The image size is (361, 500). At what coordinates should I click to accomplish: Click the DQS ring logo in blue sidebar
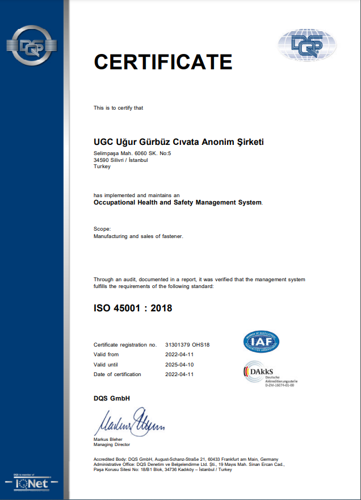point(32,45)
